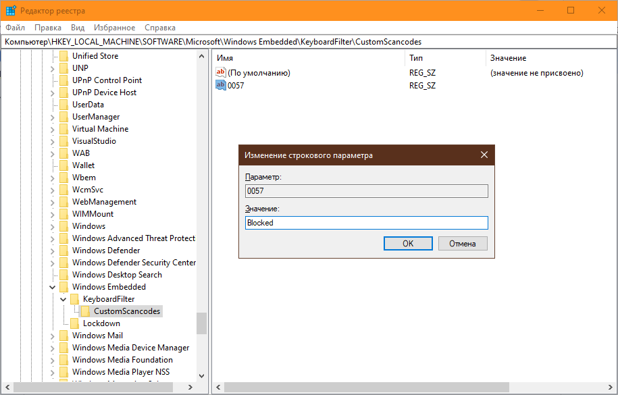The width and height of the screenshot is (618, 395).
Task: Select the UPnP Device Host tree item
Action: click(104, 93)
